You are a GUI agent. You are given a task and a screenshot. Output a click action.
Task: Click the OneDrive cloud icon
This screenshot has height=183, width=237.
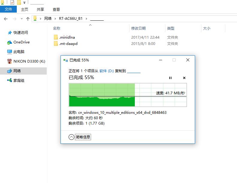[10, 43]
